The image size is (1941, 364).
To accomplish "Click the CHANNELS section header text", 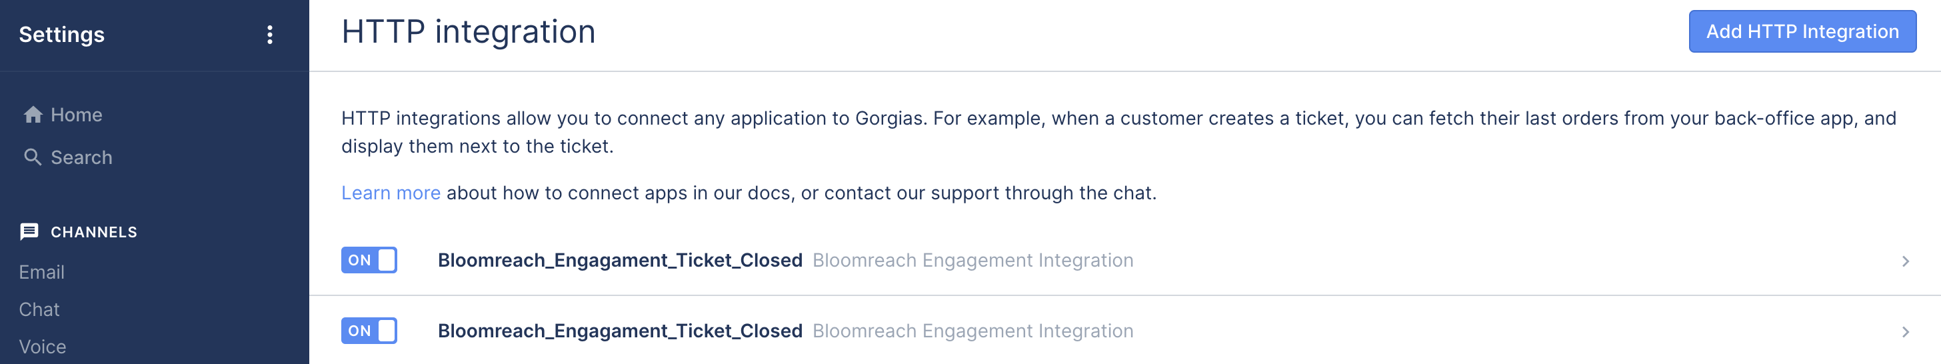I will click(x=93, y=232).
